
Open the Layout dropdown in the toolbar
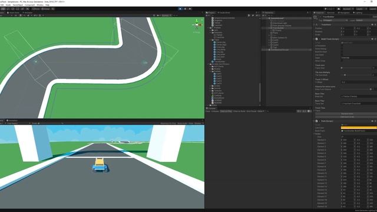pos(373,9)
